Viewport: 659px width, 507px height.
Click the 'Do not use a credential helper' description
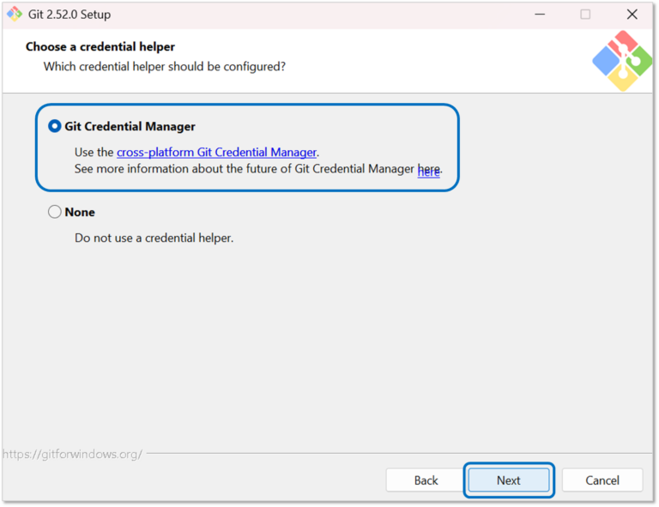point(154,238)
